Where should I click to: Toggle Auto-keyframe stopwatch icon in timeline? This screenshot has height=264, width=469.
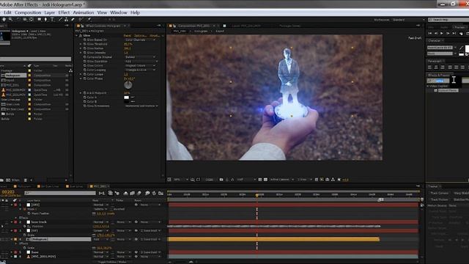(x=154, y=194)
